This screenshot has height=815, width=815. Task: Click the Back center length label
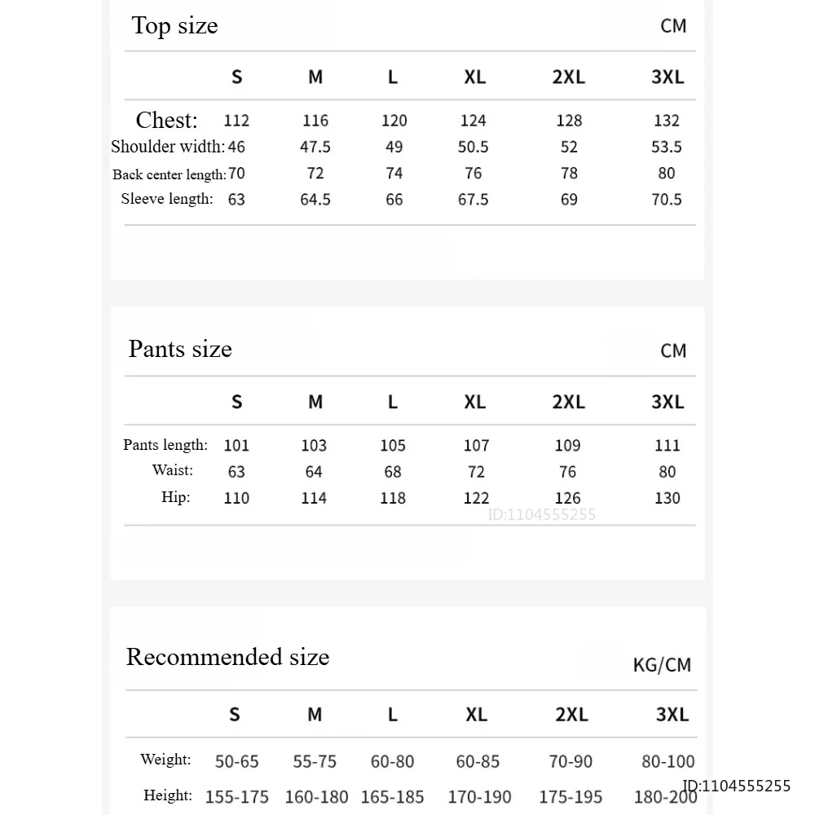coord(170,174)
